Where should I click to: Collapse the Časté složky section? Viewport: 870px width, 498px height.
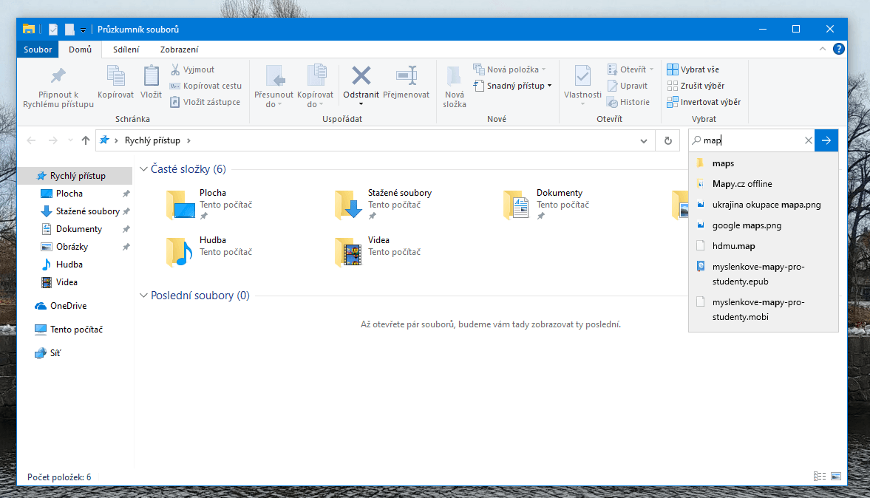coord(143,169)
